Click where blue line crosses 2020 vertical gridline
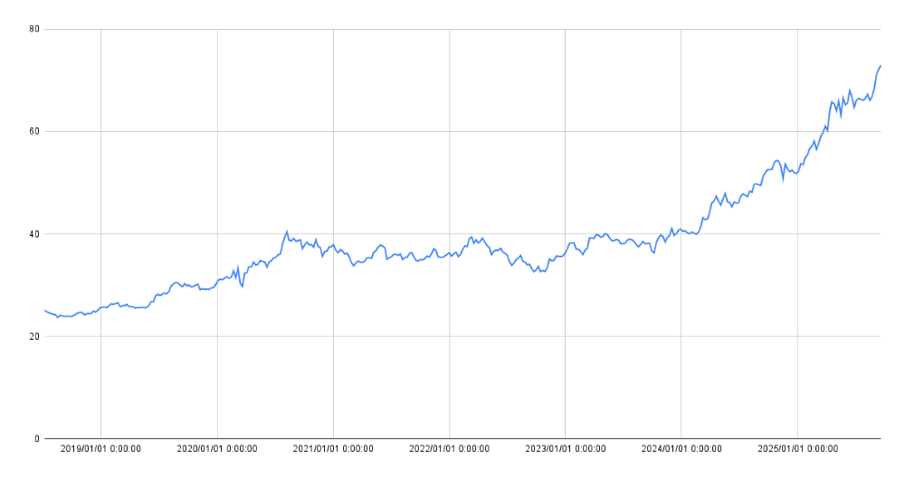 pyautogui.click(x=217, y=281)
